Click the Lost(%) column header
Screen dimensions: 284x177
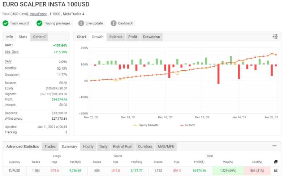257,162
